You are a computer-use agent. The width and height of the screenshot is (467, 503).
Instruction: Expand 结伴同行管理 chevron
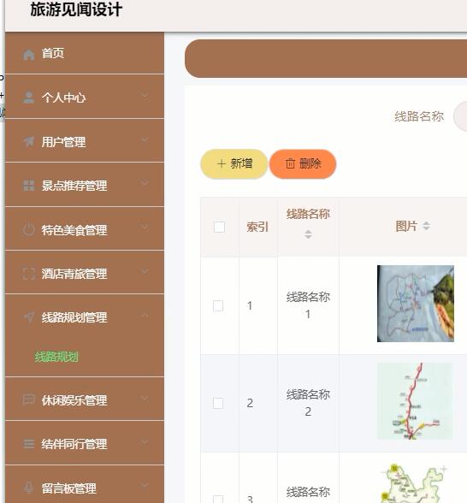[145, 441]
